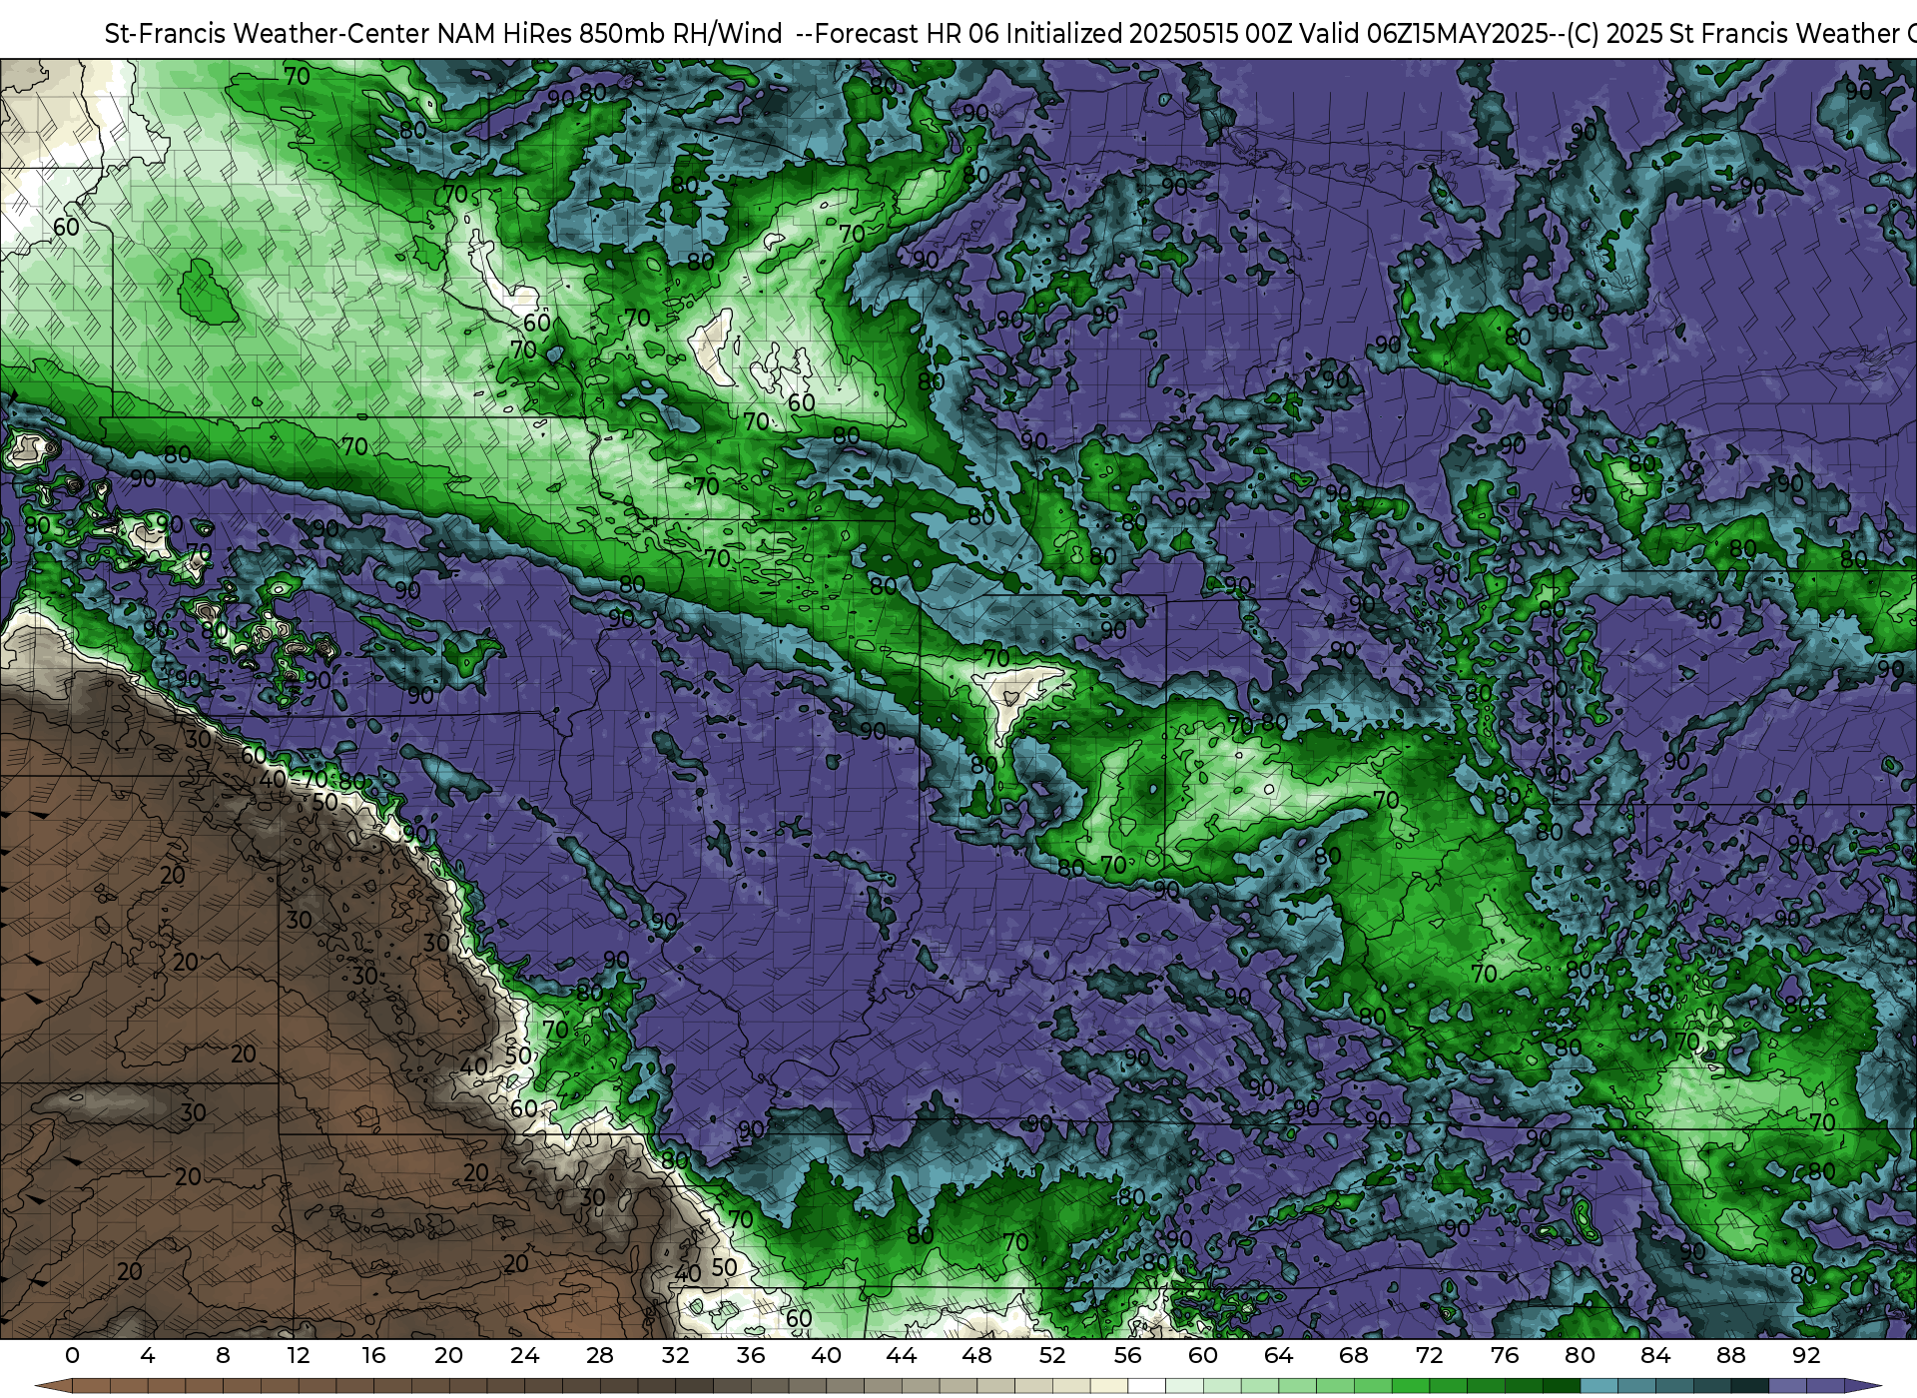Click the colorbar scale label "92"
The width and height of the screenshot is (1917, 1398).
click(x=1806, y=1356)
